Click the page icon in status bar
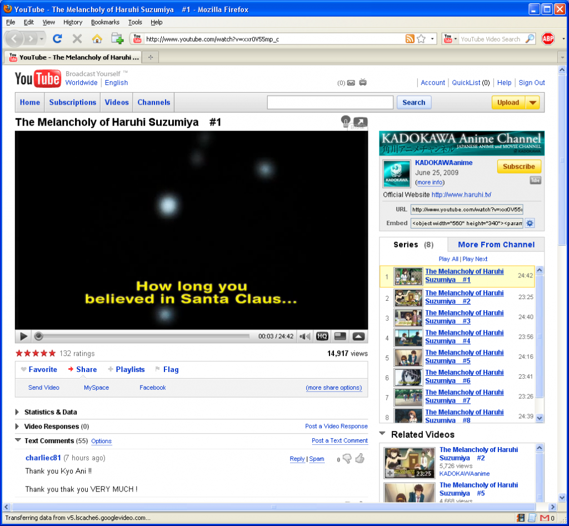This screenshot has width=569, height=526. click(x=532, y=518)
